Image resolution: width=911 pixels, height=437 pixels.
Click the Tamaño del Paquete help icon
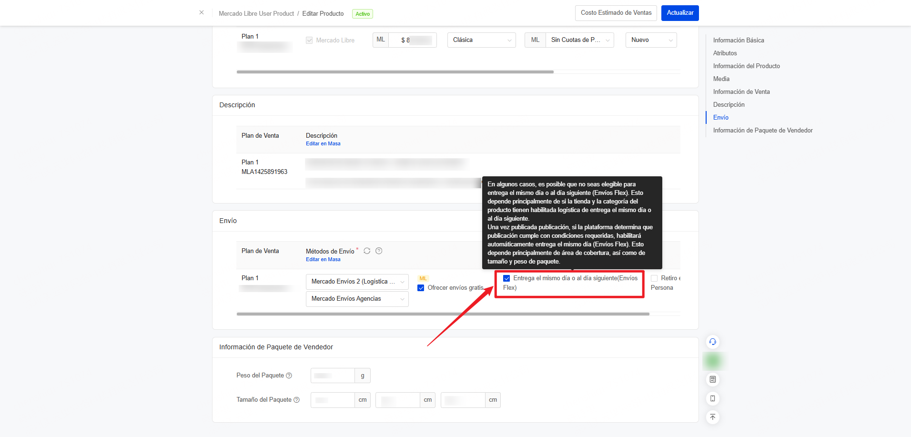point(296,400)
